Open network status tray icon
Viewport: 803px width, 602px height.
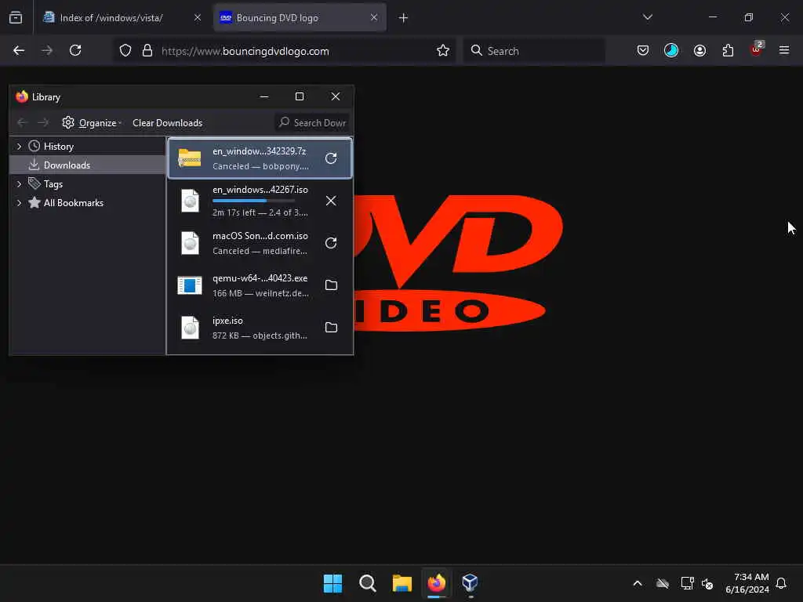coord(687,583)
